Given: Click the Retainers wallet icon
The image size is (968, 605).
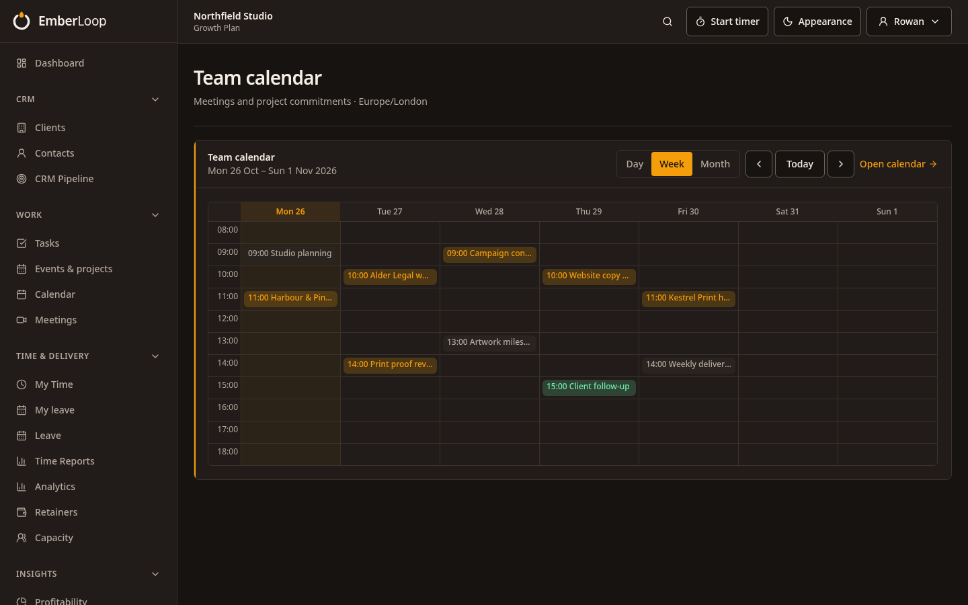Looking at the screenshot, I should pos(22,512).
